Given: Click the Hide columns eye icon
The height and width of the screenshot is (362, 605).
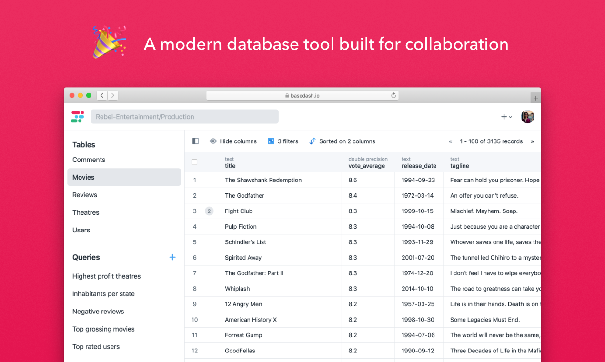Looking at the screenshot, I should 213,141.
